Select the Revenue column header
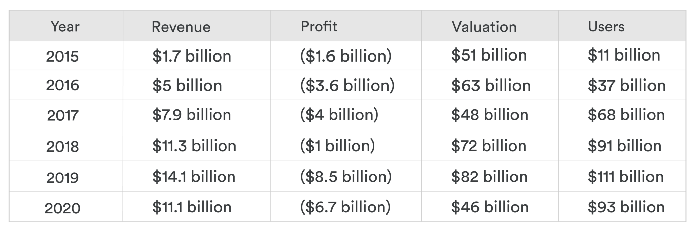This screenshot has width=695, height=225. pos(181,27)
